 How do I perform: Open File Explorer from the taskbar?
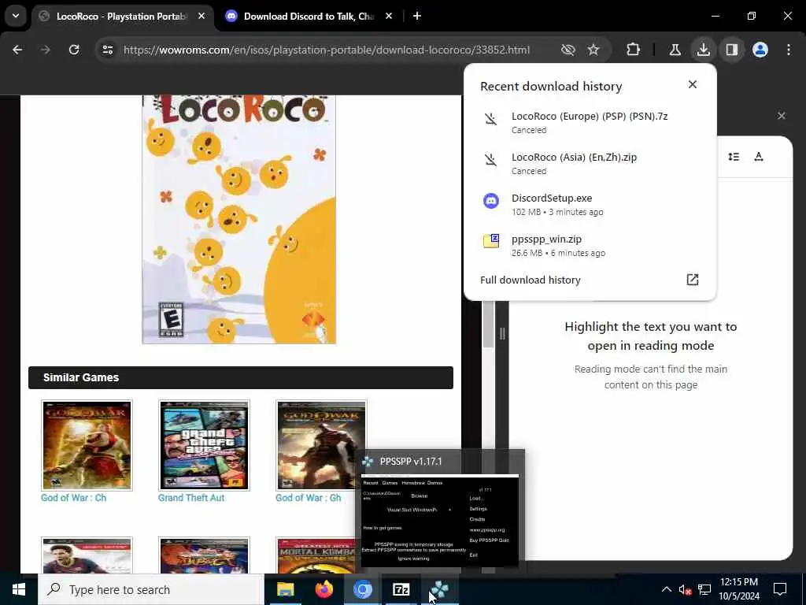click(x=285, y=589)
